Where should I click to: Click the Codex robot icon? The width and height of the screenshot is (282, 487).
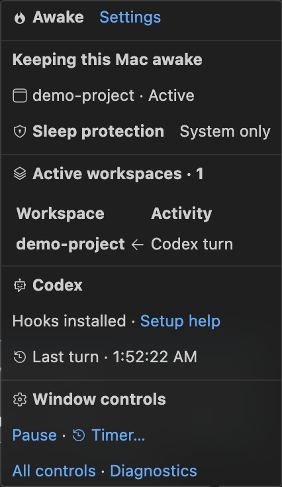point(20,285)
